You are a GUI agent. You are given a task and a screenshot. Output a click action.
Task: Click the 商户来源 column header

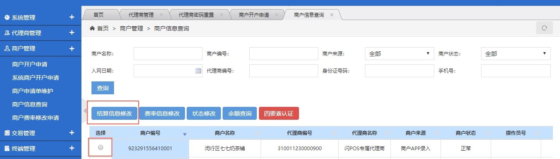[416, 133]
